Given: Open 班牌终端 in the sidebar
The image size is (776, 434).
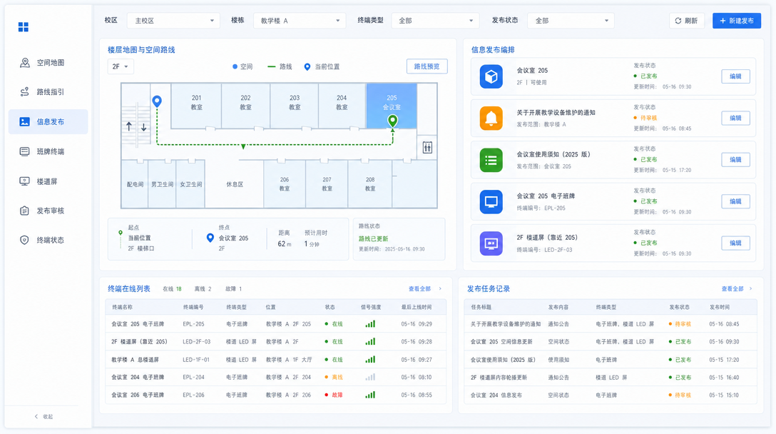Looking at the screenshot, I should [x=48, y=151].
